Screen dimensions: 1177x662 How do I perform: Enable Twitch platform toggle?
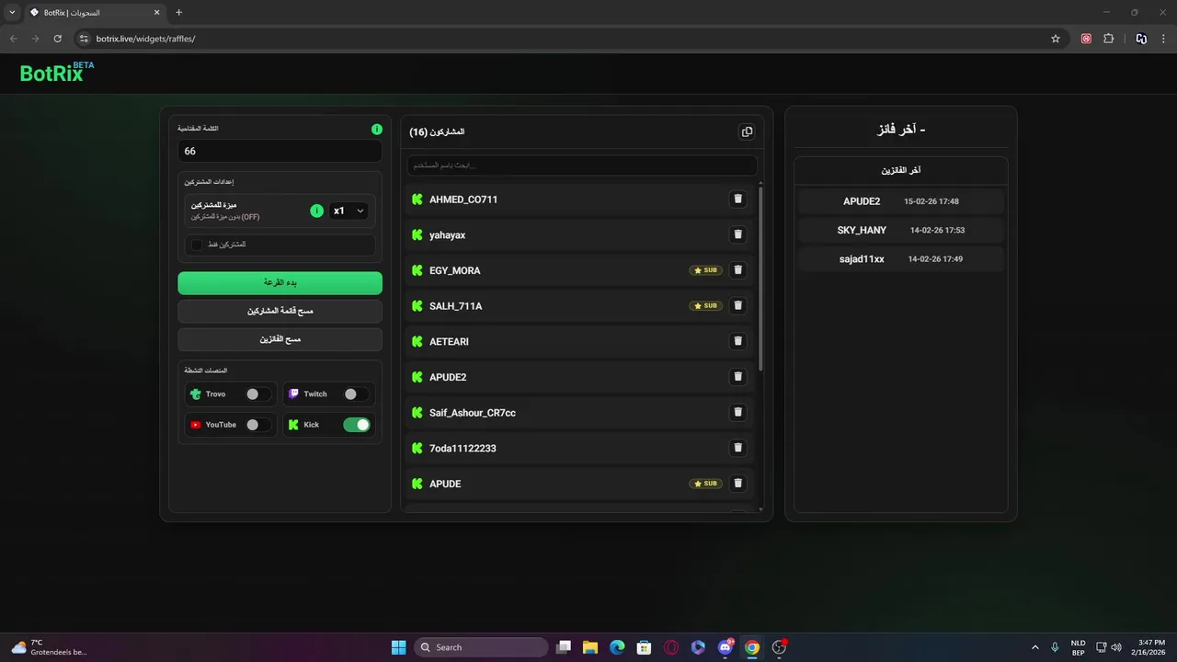coord(357,394)
